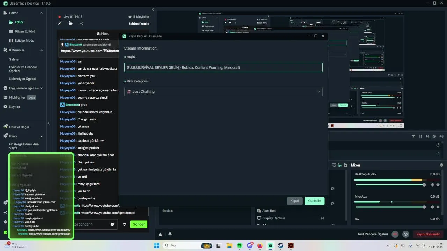447x251 pixels.
Task: Click the Güncelle button
Action: (314, 201)
